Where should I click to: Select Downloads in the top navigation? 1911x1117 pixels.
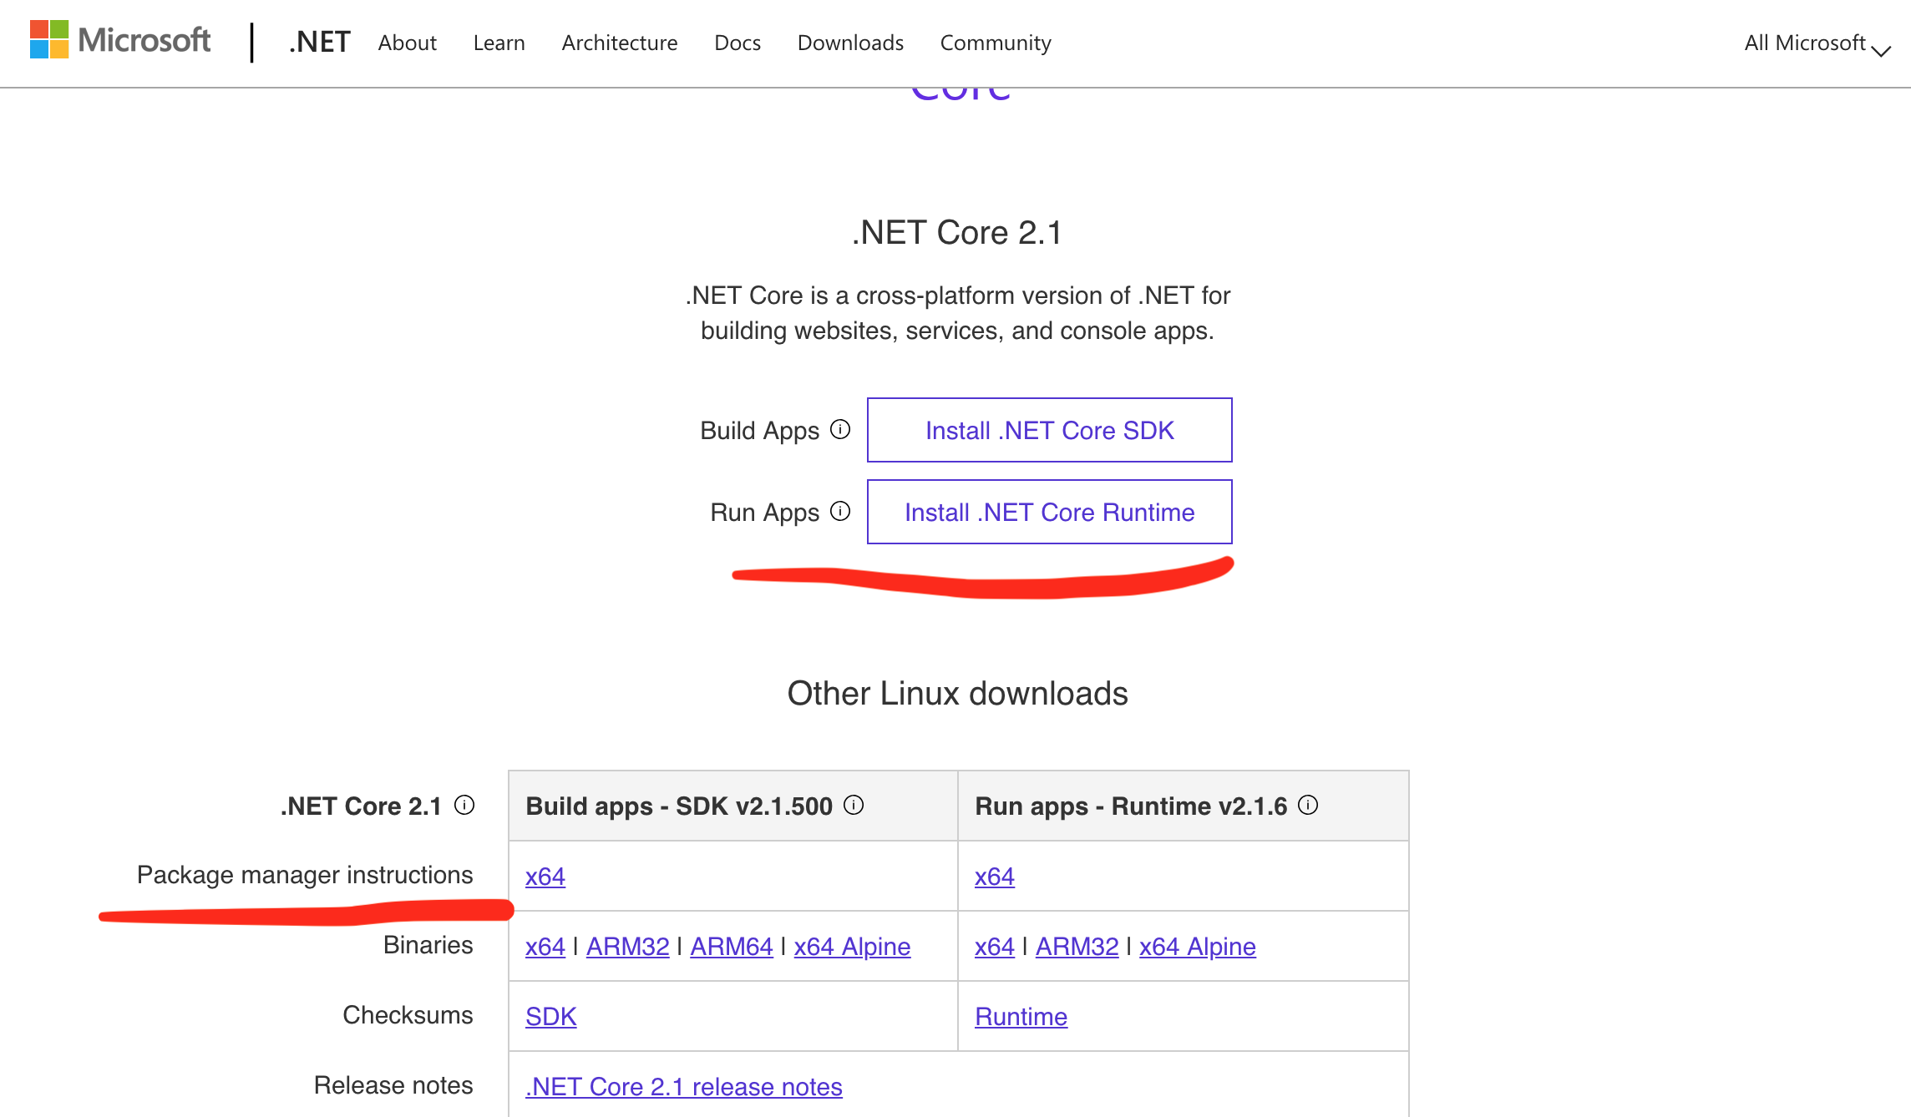point(850,43)
